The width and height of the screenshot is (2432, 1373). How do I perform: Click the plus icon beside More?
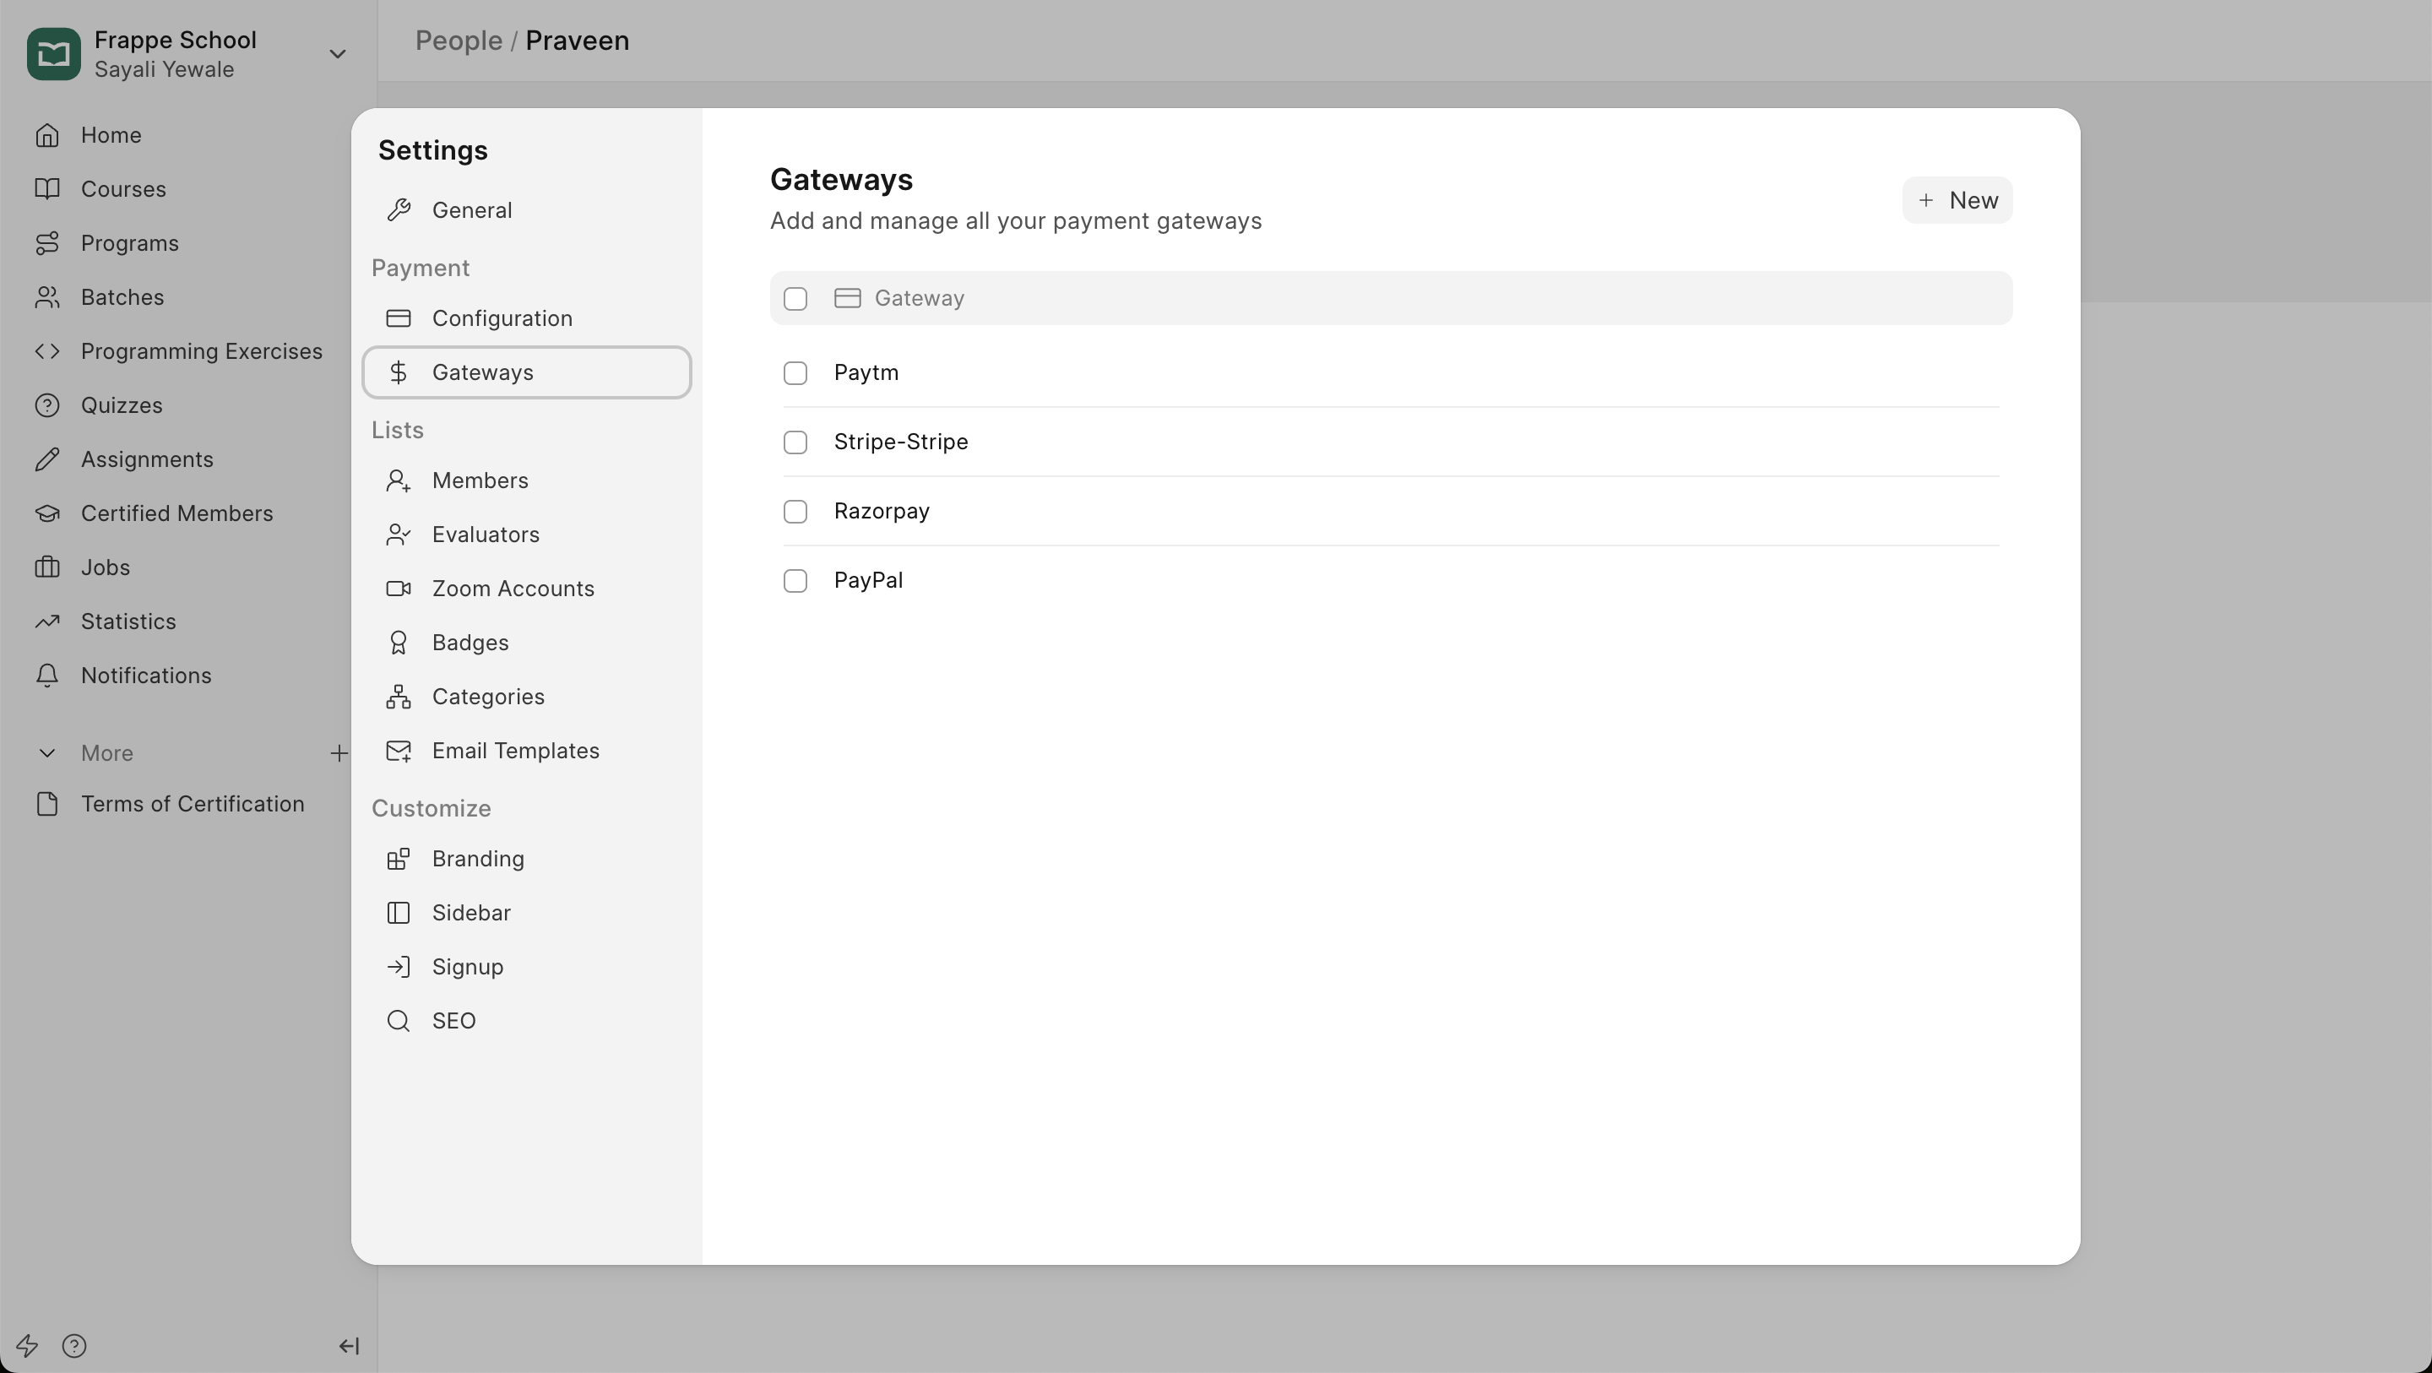tap(338, 752)
